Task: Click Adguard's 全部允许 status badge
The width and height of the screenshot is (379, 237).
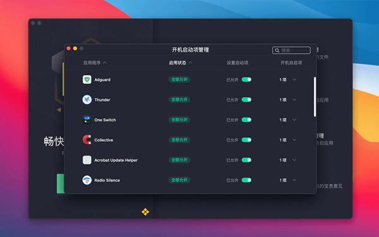Action: (179, 80)
